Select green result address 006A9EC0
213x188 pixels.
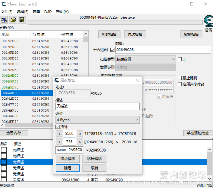click(10, 76)
